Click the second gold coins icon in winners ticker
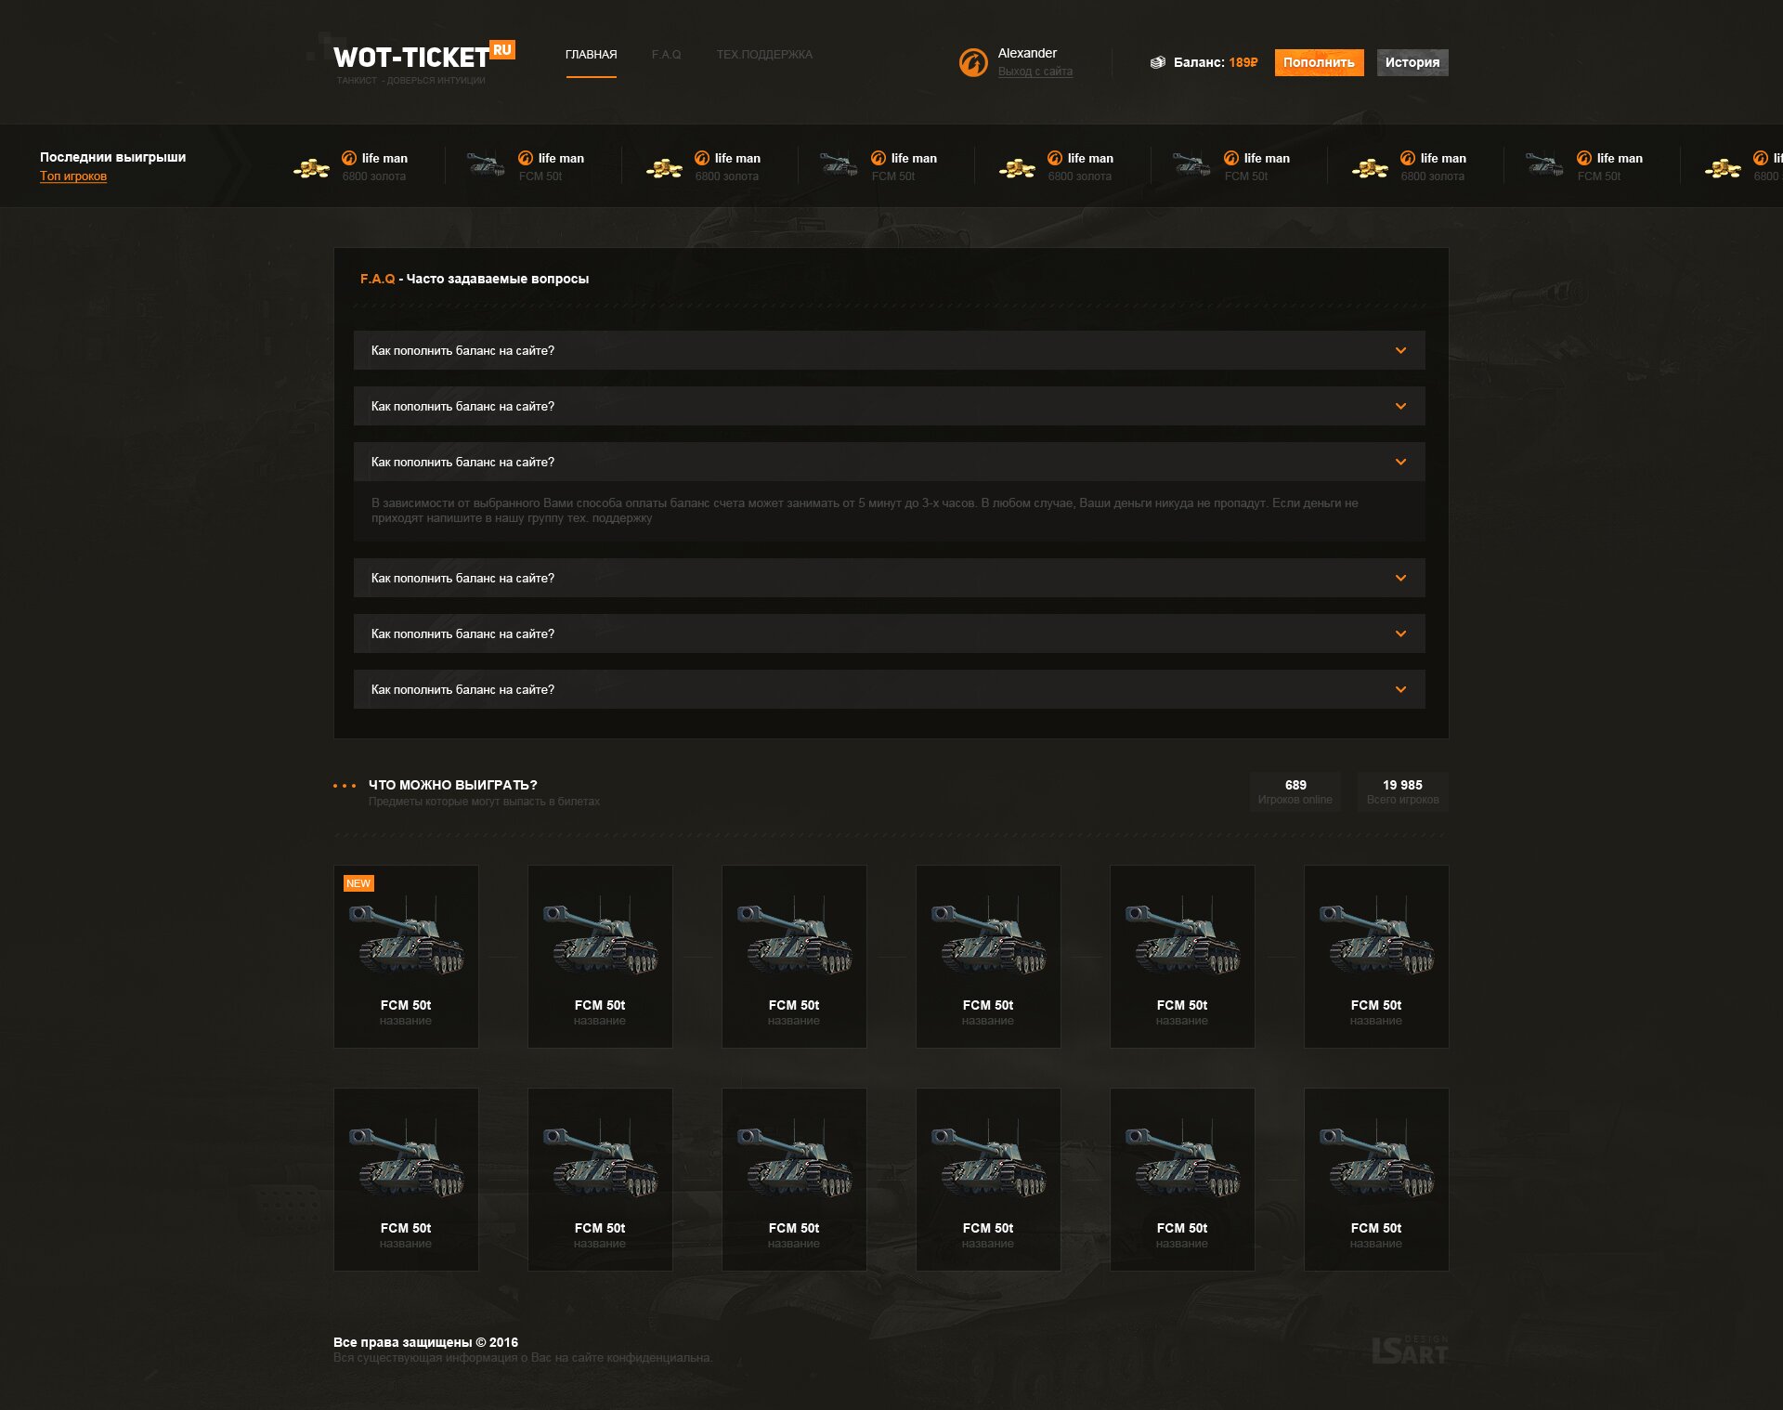The width and height of the screenshot is (1783, 1410). click(665, 168)
